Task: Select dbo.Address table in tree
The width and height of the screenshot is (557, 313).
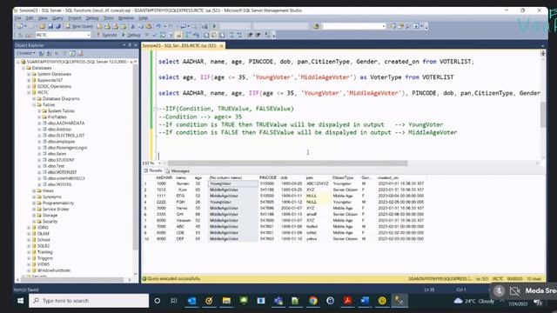Action: tap(59, 130)
